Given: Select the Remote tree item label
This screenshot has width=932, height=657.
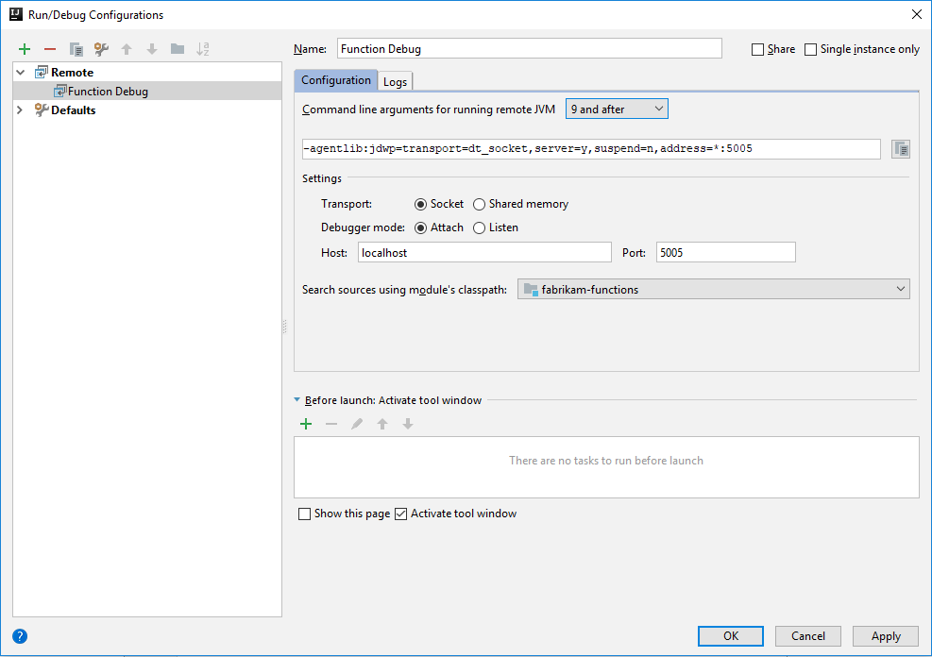Looking at the screenshot, I should tap(72, 73).
